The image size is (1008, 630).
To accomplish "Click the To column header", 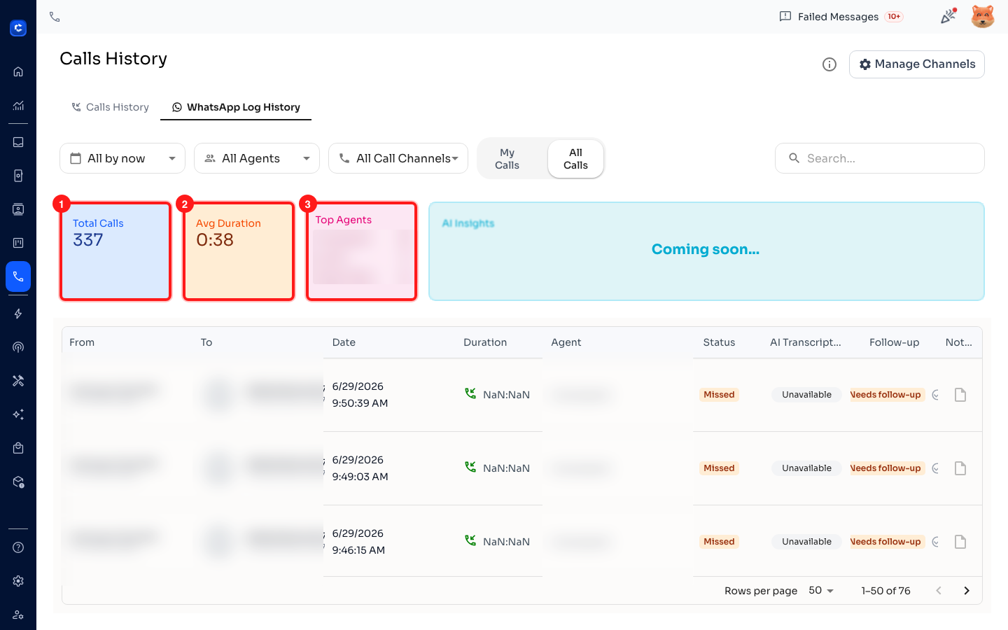I will tap(206, 342).
